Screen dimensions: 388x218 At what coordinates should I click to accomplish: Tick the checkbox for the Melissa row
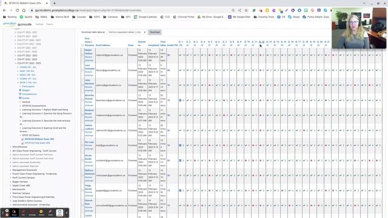(x=82, y=176)
